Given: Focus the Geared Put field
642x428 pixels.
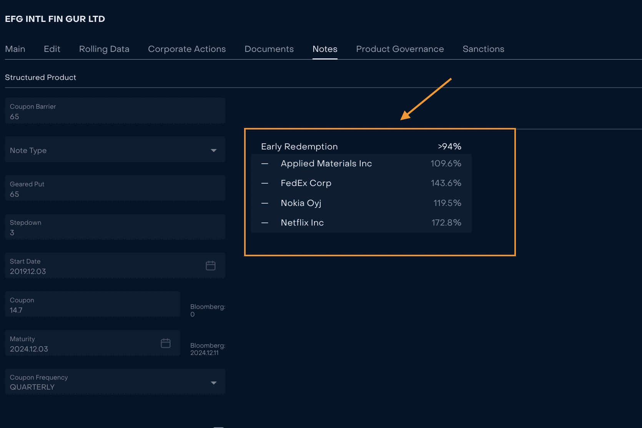Looking at the screenshot, I should (115, 188).
